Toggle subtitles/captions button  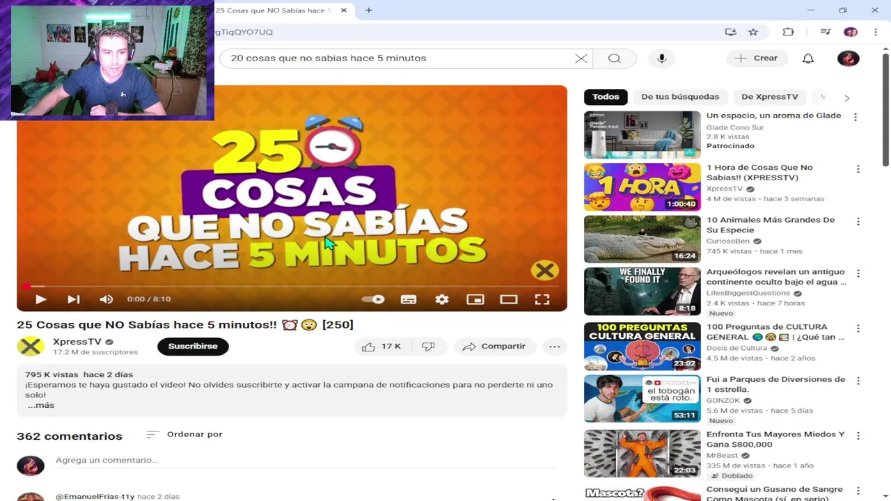click(x=409, y=299)
